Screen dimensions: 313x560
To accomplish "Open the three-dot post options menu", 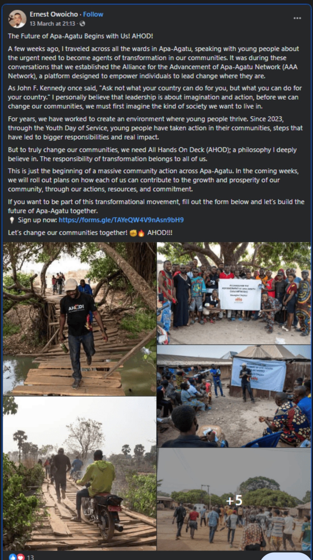I will [297, 18].
